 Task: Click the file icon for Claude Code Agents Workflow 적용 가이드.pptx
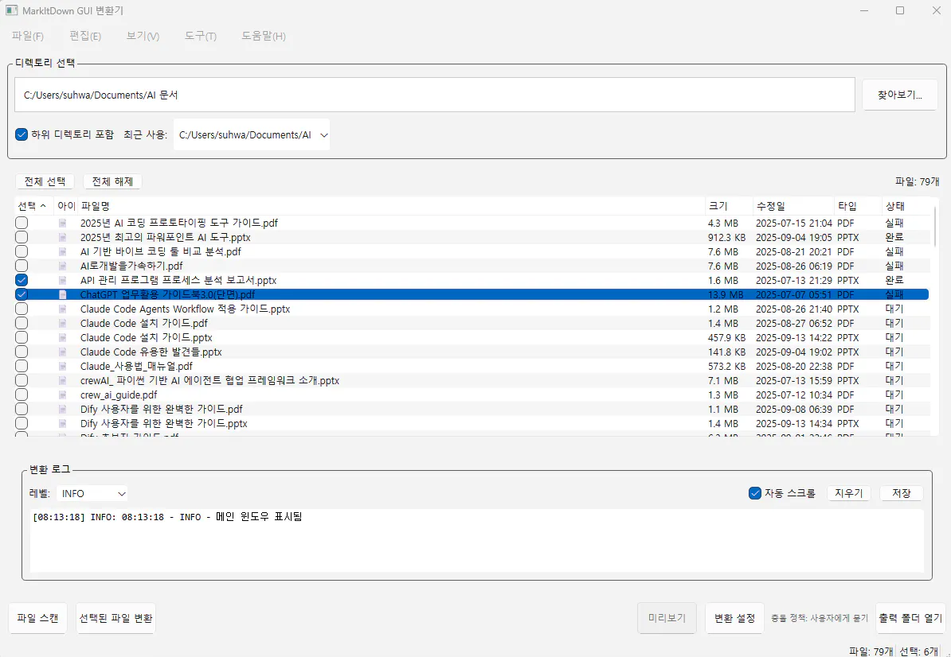pyautogui.click(x=62, y=309)
